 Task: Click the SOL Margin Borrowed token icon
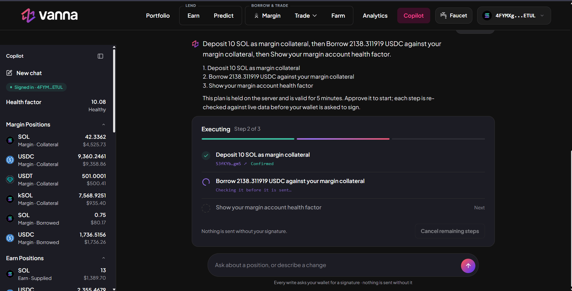pyautogui.click(x=10, y=219)
